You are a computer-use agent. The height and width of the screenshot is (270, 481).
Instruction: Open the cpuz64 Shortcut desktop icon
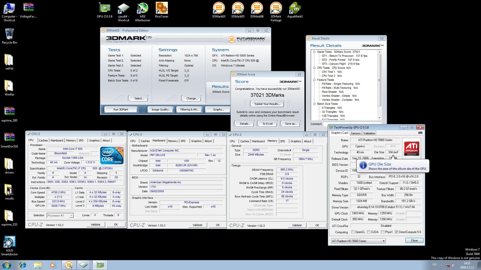pyautogui.click(x=124, y=12)
